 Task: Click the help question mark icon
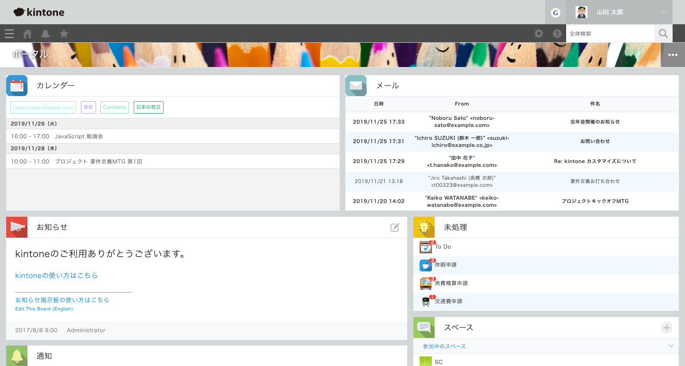coord(557,34)
